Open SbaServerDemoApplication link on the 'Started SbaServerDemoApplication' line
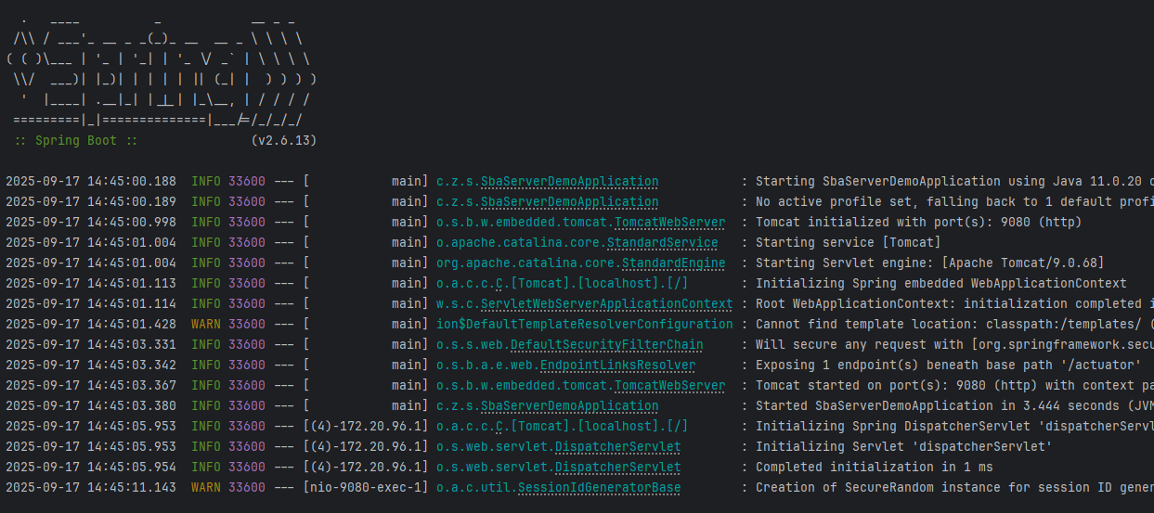Viewport: 1154px width, 513px height. coord(569,406)
